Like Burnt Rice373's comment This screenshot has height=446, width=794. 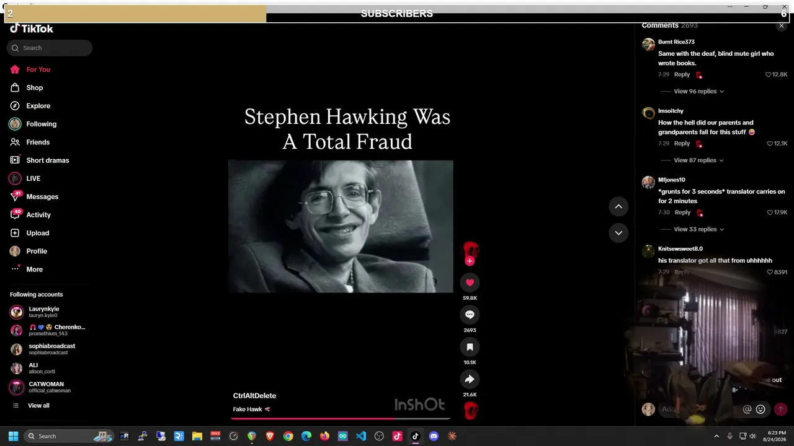(768, 74)
